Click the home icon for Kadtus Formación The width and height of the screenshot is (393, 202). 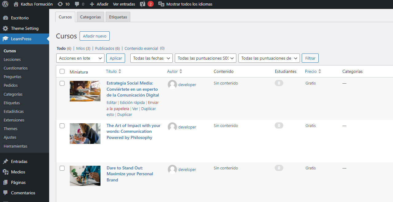coord(16,4)
